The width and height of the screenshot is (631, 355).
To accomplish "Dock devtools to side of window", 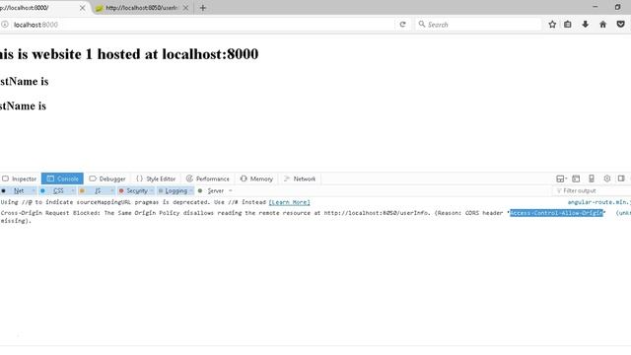I will pyautogui.click(x=621, y=178).
